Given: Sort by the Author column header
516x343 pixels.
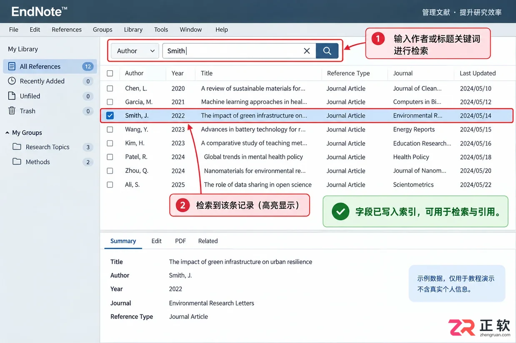Looking at the screenshot, I should click(134, 73).
